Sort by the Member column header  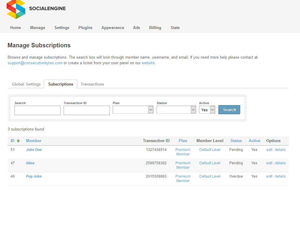[34, 141]
